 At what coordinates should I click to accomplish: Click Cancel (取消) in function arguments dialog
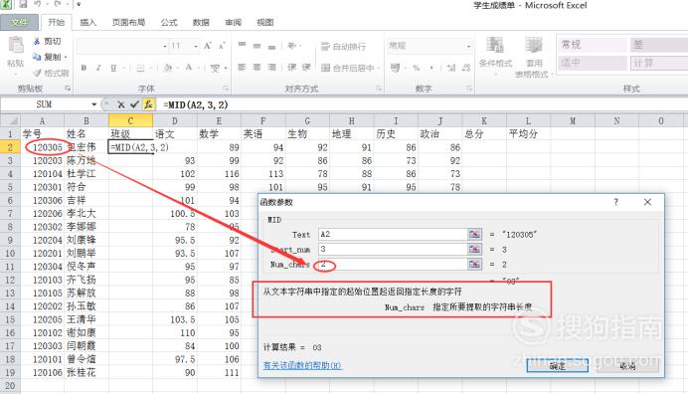(627, 365)
